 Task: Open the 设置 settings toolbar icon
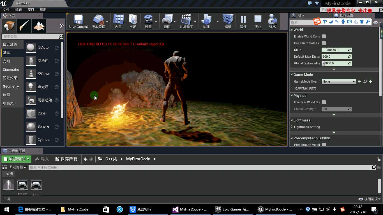coord(148,21)
